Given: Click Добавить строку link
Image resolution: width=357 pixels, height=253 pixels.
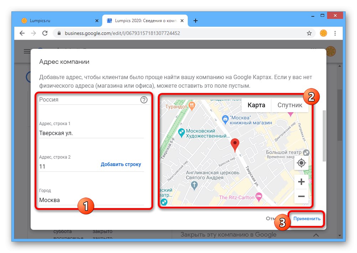Looking at the screenshot, I should click(121, 164).
